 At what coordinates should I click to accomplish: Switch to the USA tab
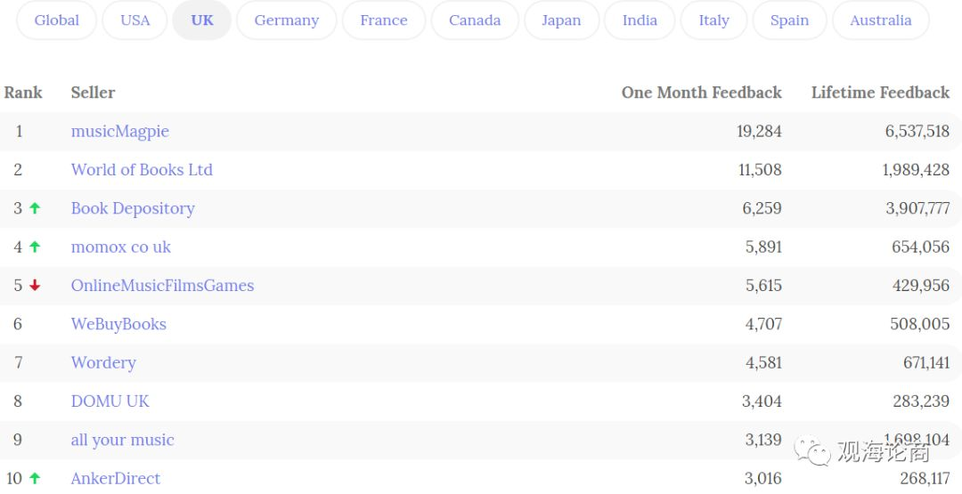tap(135, 20)
